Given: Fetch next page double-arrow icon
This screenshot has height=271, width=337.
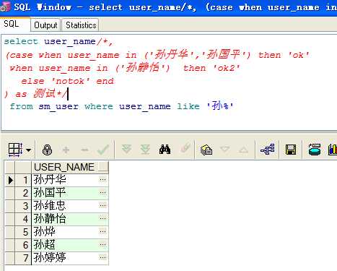Looking at the screenshot, I should pyautogui.click(x=126, y=150).
